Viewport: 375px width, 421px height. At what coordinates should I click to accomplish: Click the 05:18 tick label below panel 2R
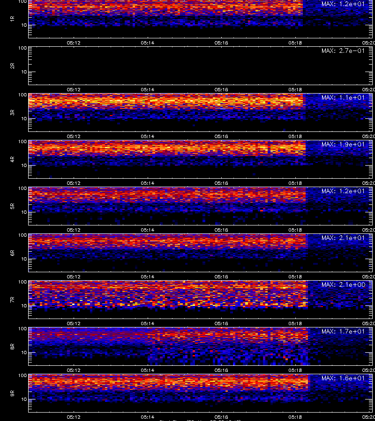[295, 89]
